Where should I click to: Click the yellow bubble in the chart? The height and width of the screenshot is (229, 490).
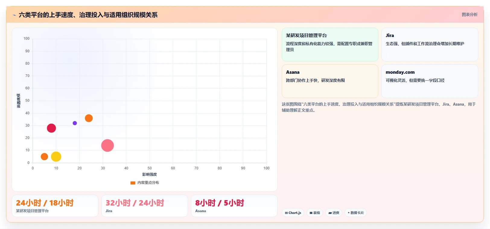pos(56,156)
